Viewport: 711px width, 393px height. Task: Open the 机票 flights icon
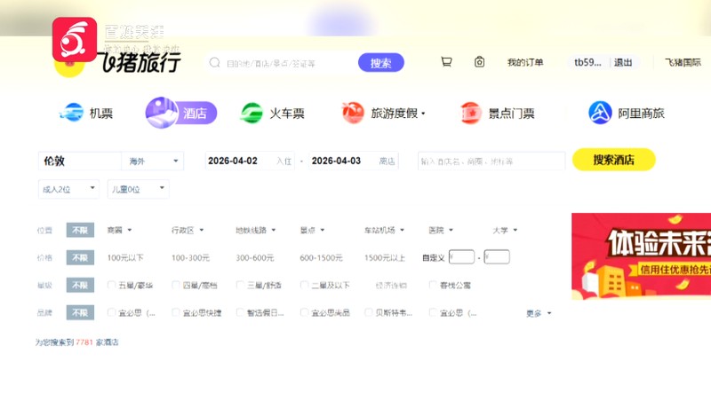point(73,113)
